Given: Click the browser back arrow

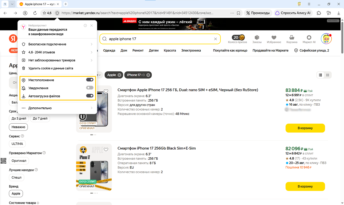Looking at the screenshot, I should tap(5, 13).
